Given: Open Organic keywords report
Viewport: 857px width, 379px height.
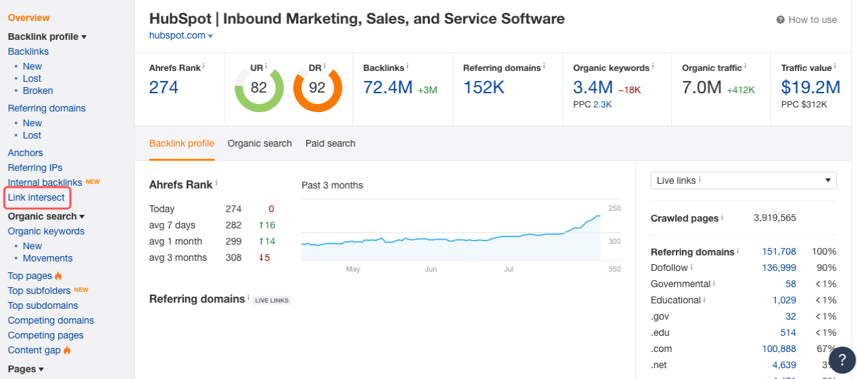Looking at the screenshot, I should pos(46,231).
